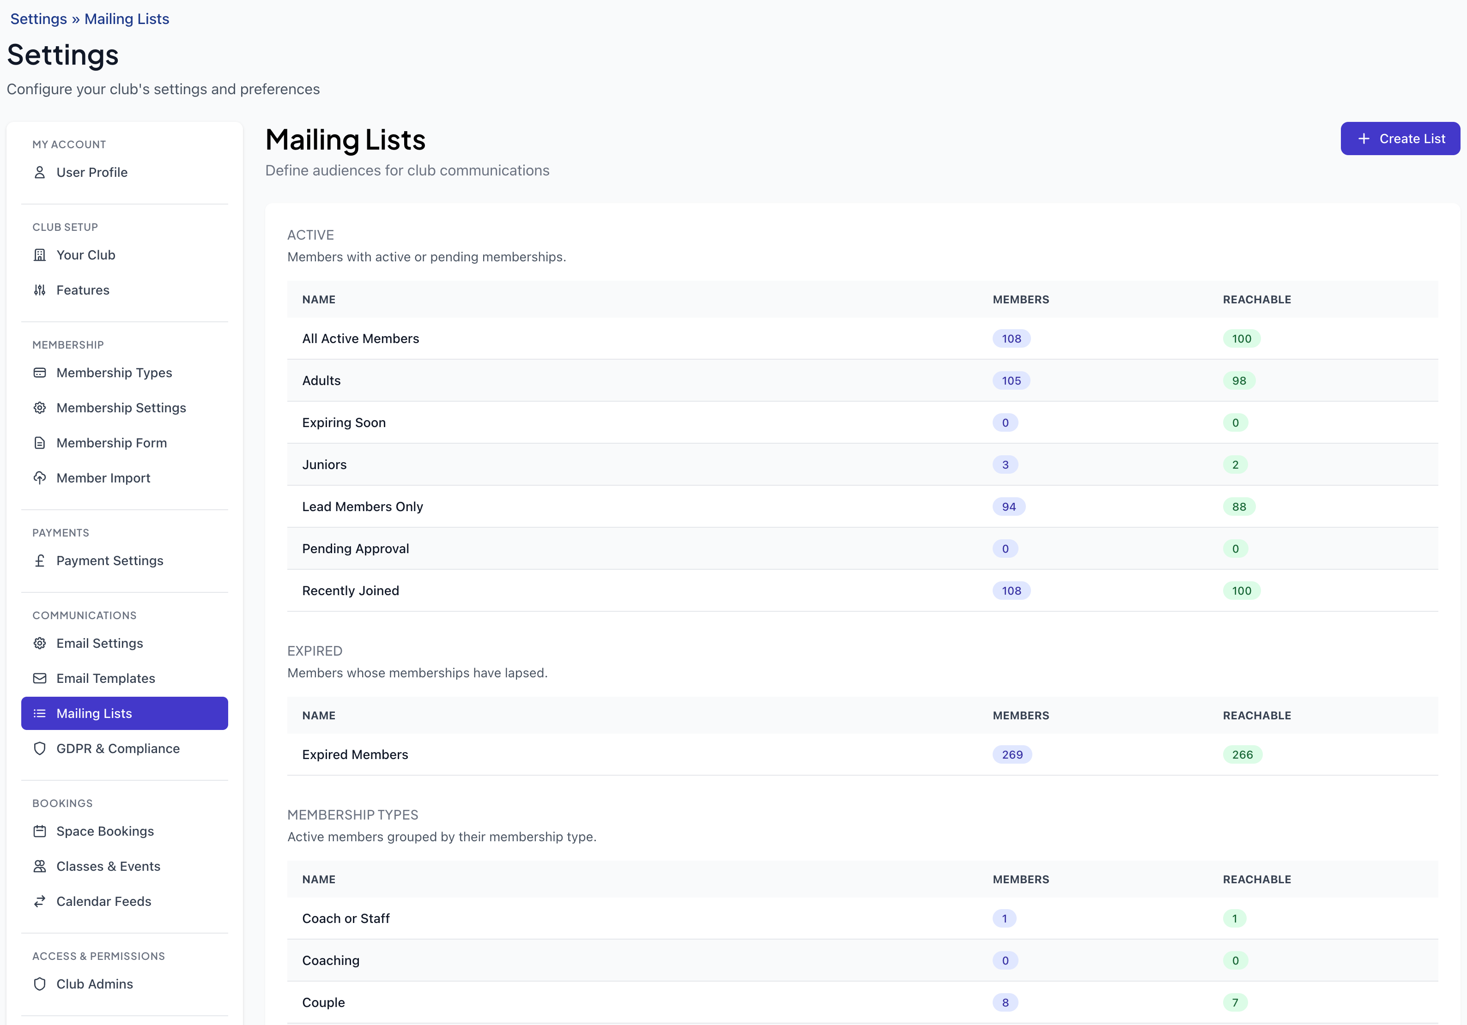The width and height of the screenshot is (1467, 1025).
Task: Go to Payment Settings
Action: click(125, 561)
